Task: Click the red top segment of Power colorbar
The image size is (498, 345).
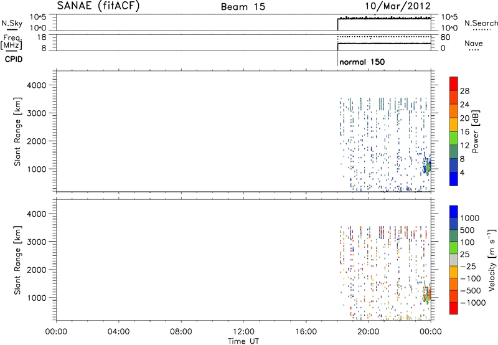Action: tap(454, 83)
